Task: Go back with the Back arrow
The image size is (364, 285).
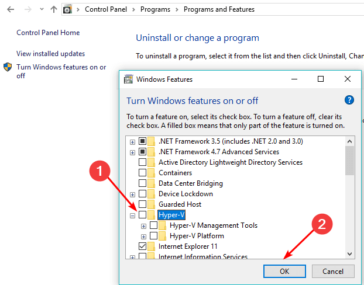Action: (x=11, y=9)
